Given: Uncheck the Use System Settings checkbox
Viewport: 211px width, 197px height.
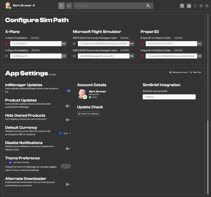Looking at the screenshot, I should [x=10, y=162].
